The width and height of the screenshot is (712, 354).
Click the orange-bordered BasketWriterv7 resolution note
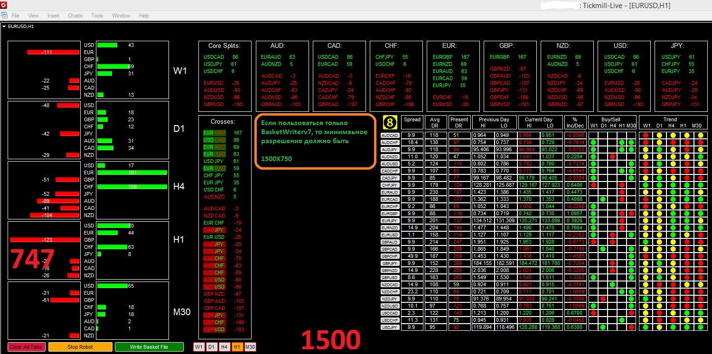point(316,141)
